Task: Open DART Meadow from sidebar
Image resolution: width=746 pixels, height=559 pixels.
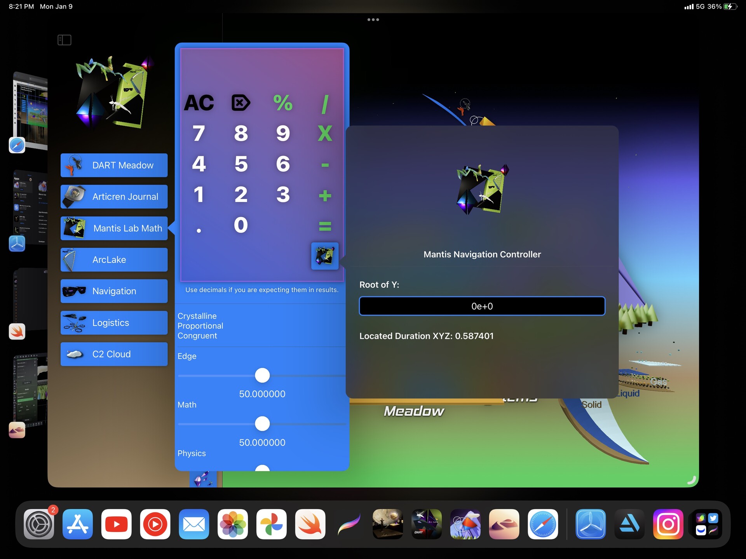Action: click(114, 165)
